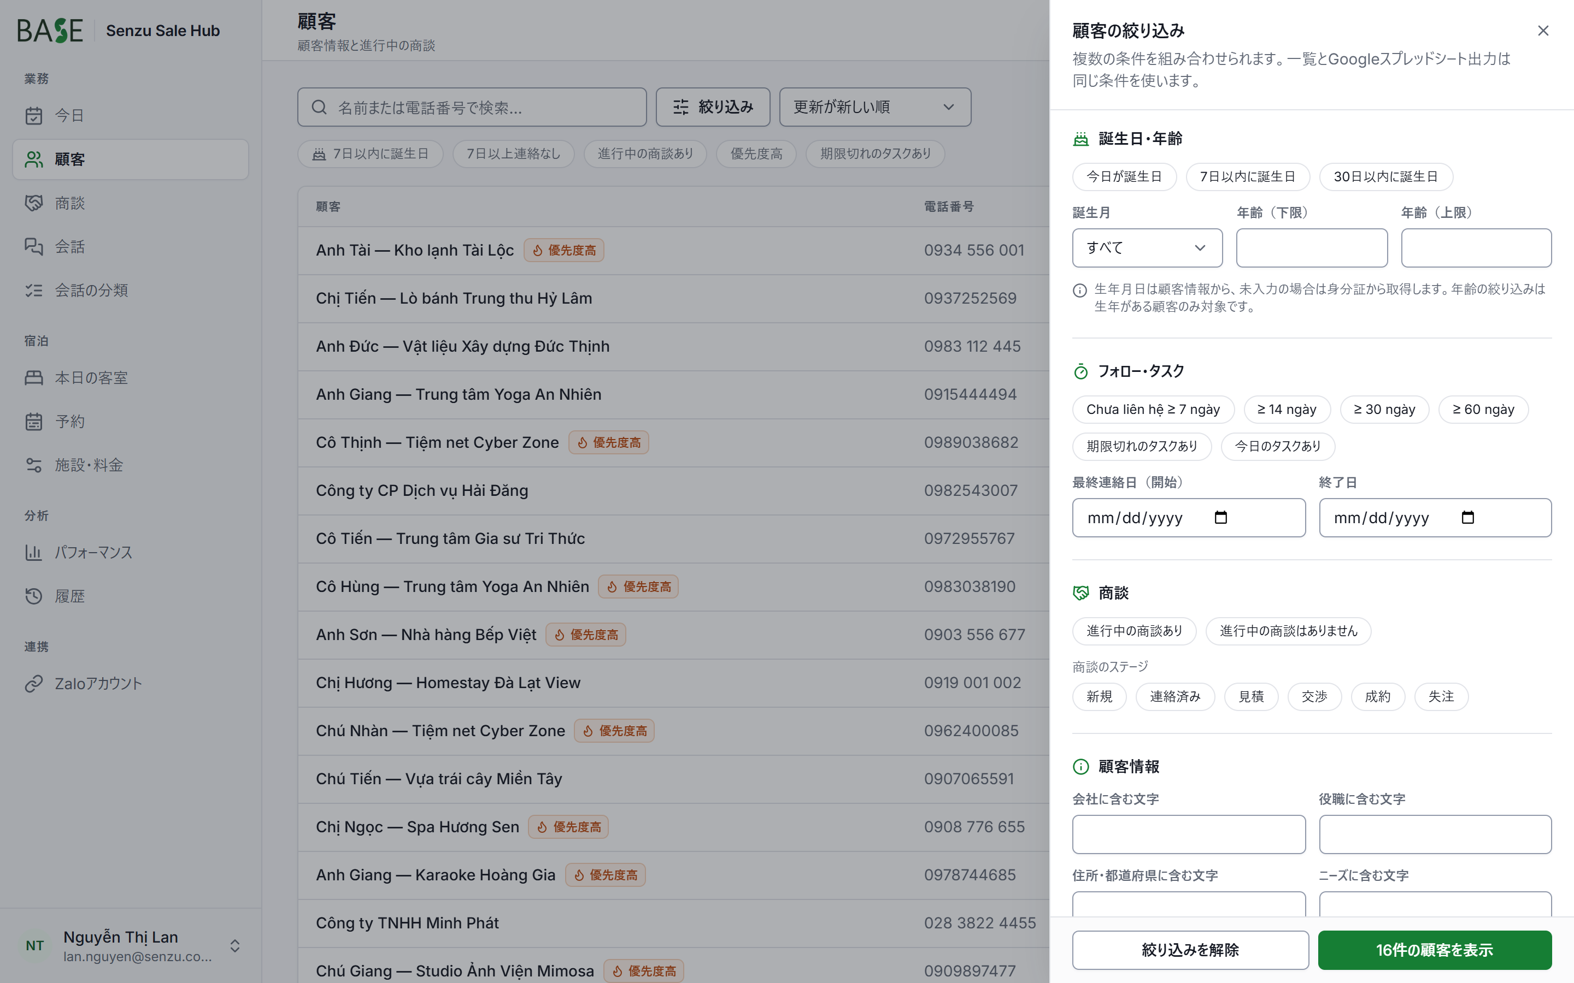Open the 更新が新しい順 sort dropdown
1574x983 pixels.
[875, 107]
